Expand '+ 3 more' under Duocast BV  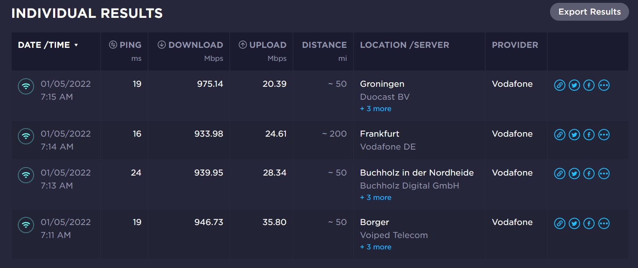[x=376, y=109]
